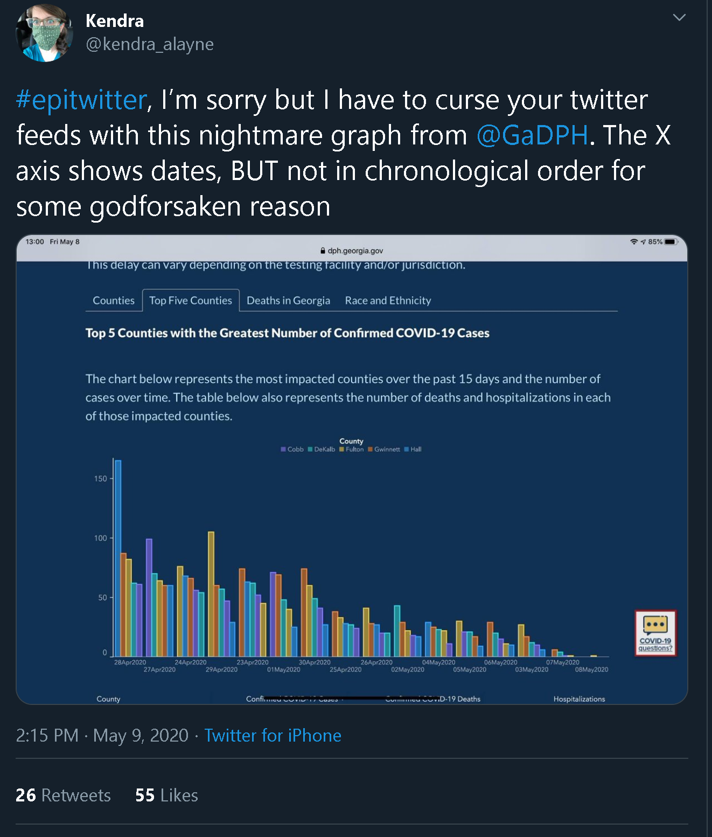
Task: View the 55 Likes list
Action: (x=166, y=796)
